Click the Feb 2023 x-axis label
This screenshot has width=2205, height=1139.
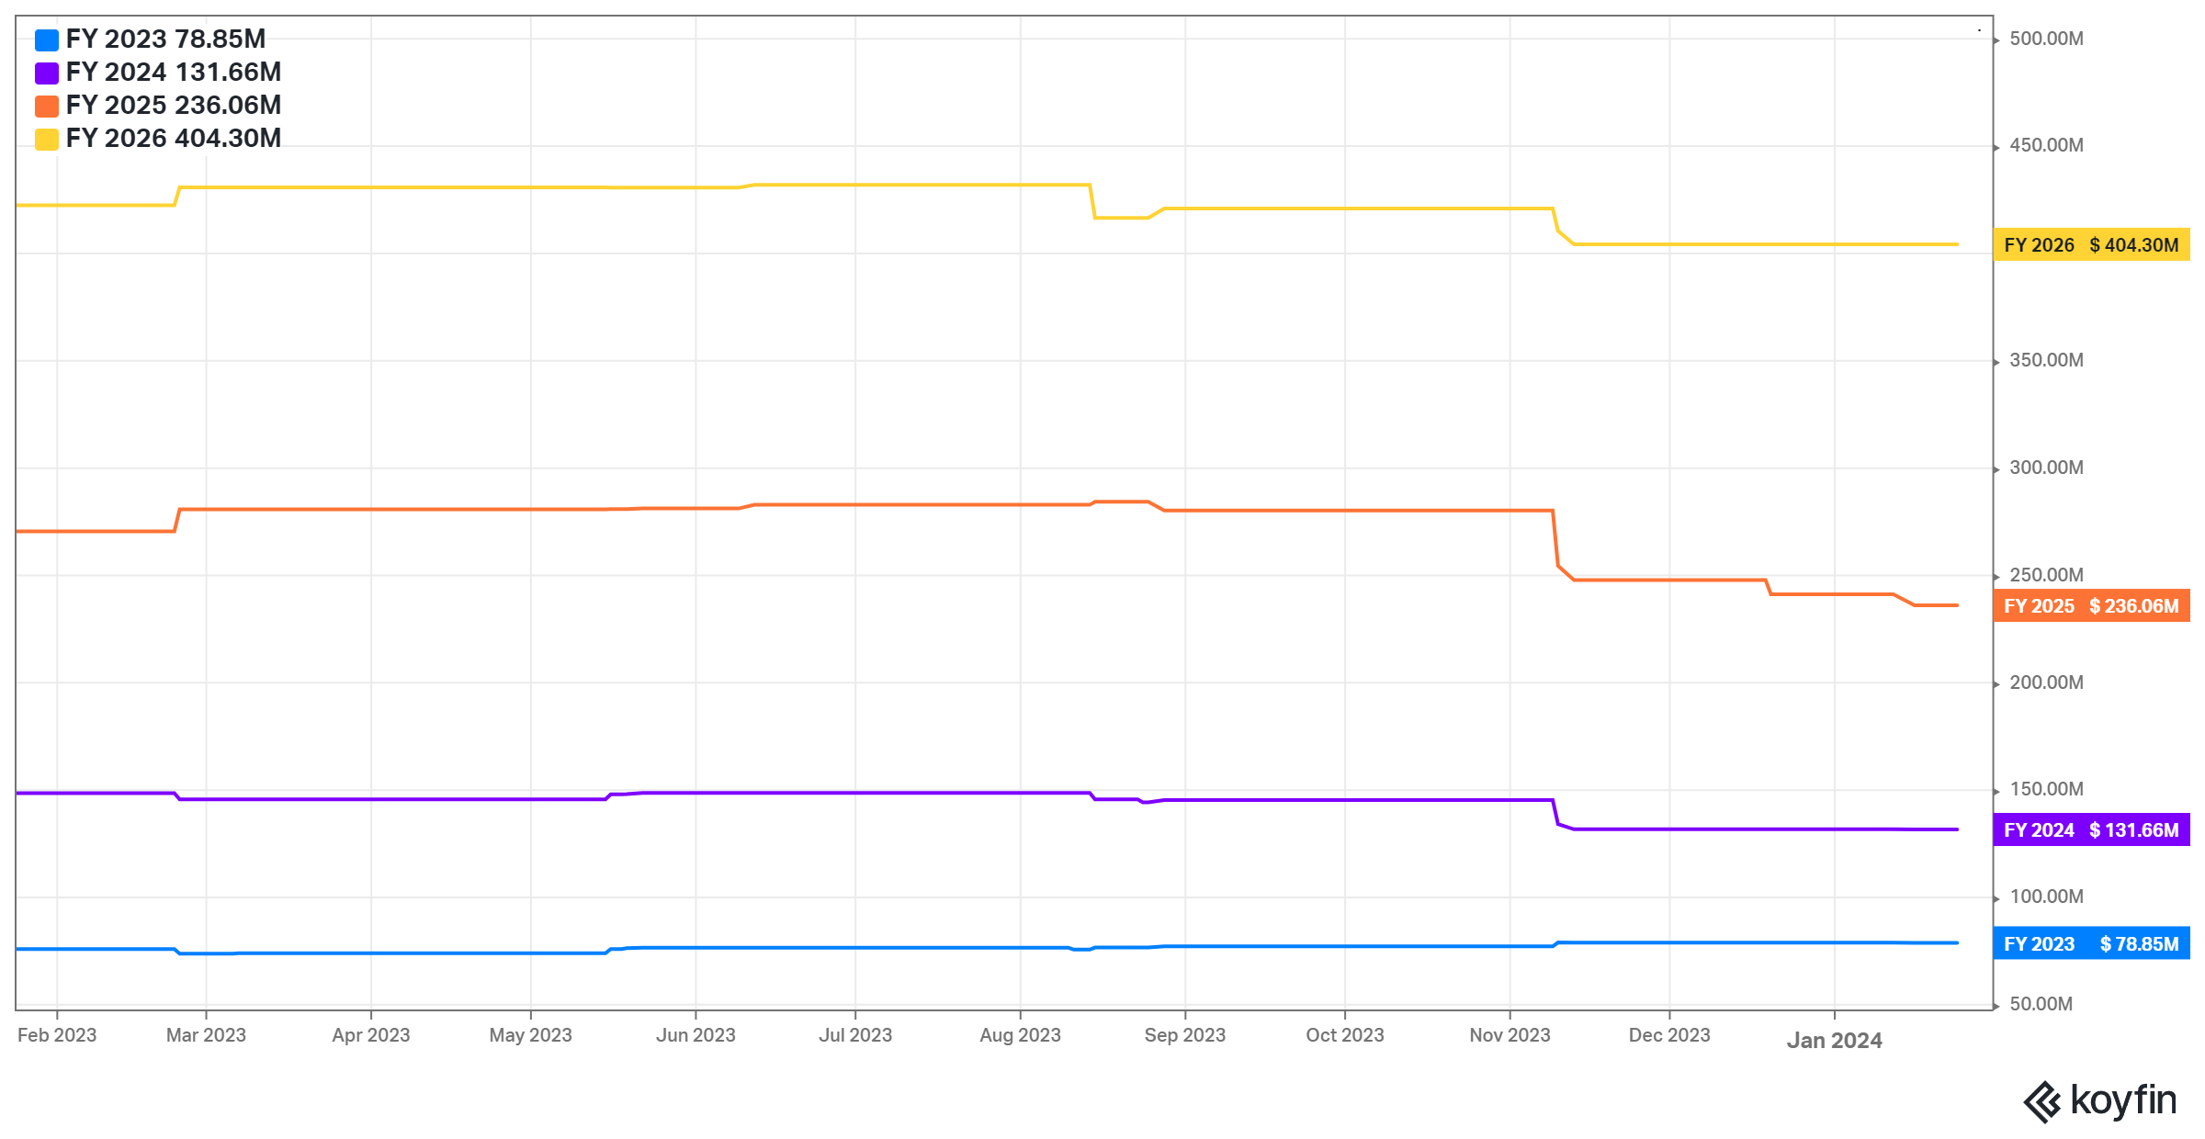point(57,1035)
